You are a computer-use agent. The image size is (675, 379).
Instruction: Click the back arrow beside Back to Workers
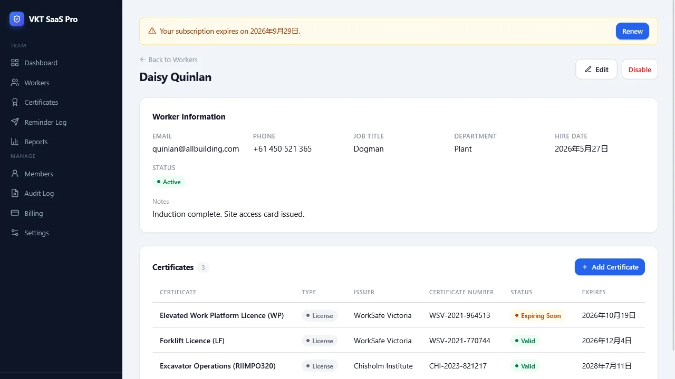(142, 59)
